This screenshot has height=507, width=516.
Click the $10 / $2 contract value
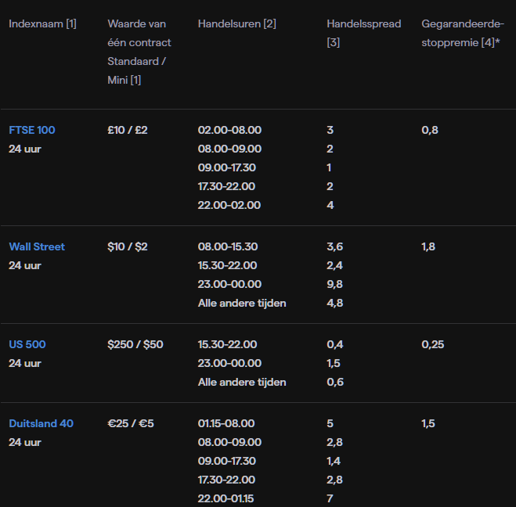click(x=128, y=246)
